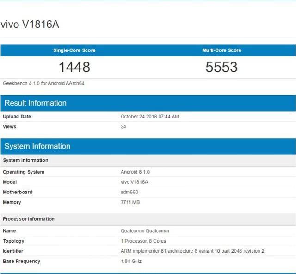Image resolution: width=296 pixels, height=274 pixels.
Task: Click the 'Topology' row label
Action: [x=13, y=241]
